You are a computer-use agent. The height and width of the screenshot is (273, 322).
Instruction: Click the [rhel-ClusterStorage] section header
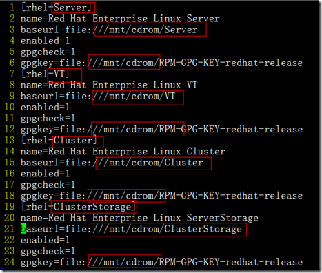pos(79,207)
